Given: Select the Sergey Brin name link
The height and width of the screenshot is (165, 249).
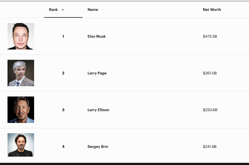Looking at the screenshot, I should (x=98, y=147).
